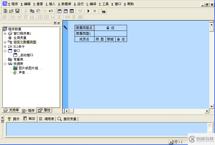Switch to the 支持库 tab
The height and width of the screenshot is (145, 215).
tap(11, 110)
